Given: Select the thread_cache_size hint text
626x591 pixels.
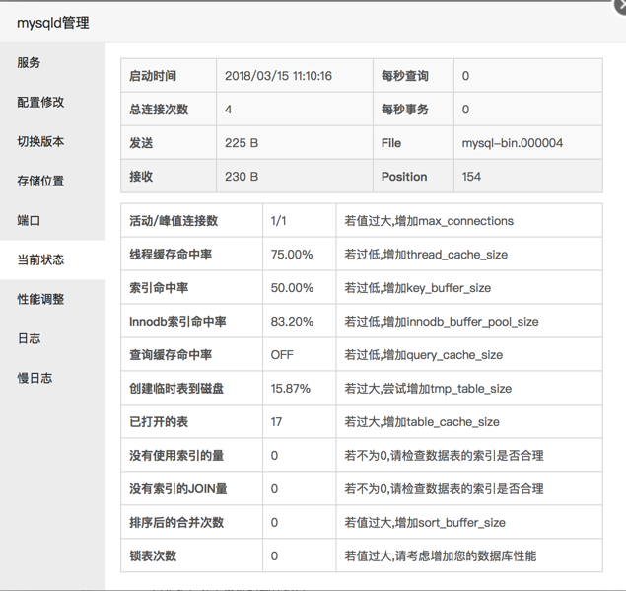Looking at the screenshot, I should [x=426, y=255].
